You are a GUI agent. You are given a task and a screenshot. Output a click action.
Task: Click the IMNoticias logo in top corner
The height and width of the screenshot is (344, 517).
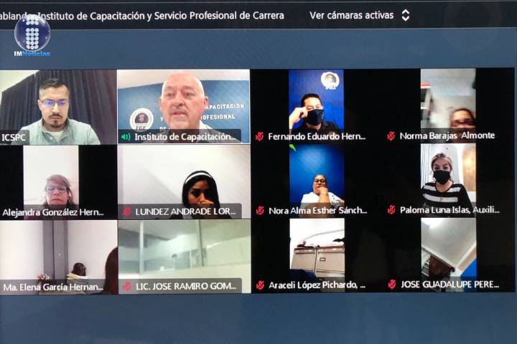(x=32, y=34)
